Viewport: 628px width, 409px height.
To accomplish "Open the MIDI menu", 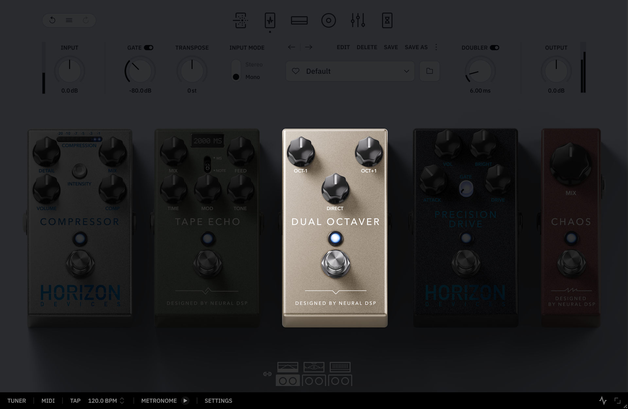I will tap(48, 400).
